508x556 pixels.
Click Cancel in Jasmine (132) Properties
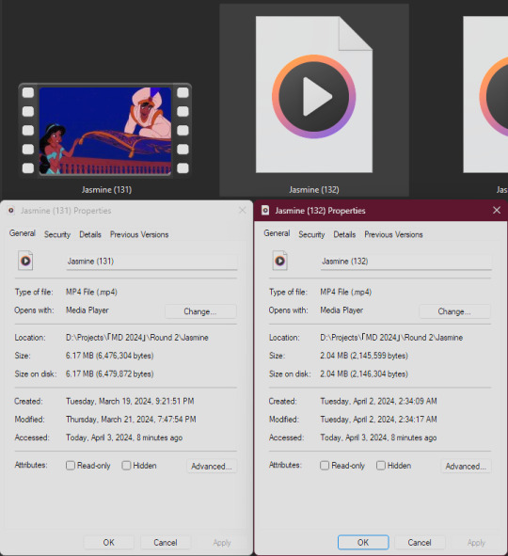point(420,542)
